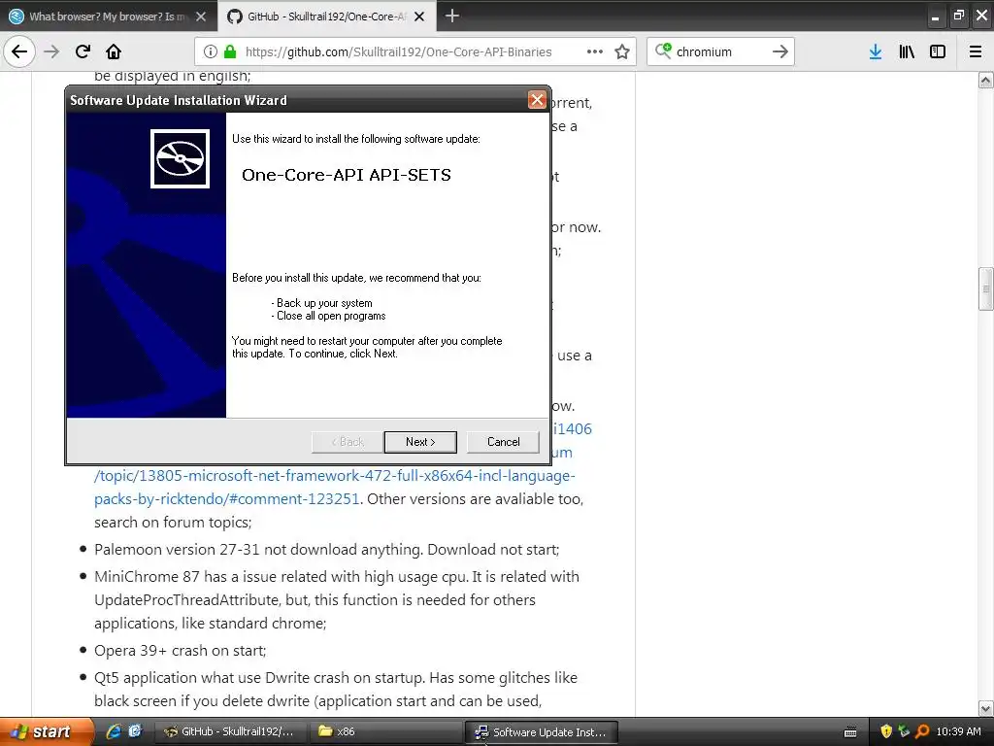Viewport: 994px width, 746px height.
Task: Open the link ending in i1406
Action: pyautogui.click(x=573, y=428)
